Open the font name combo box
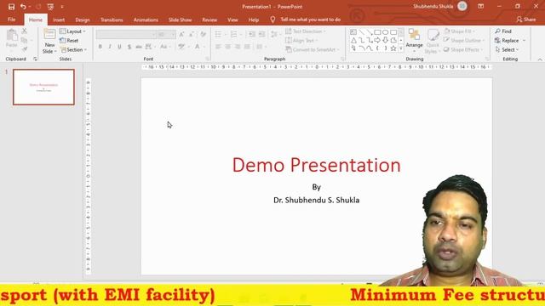Viewport: 545px width, 306px height. coord(126,34)
